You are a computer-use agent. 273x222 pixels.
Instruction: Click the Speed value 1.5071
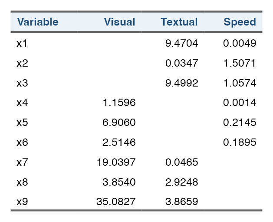click(240, 63)
